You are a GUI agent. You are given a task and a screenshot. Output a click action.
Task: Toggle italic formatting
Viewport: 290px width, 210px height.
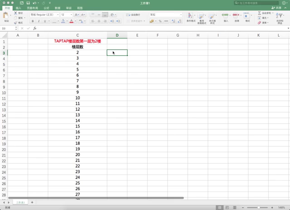(x=39, y=21)
